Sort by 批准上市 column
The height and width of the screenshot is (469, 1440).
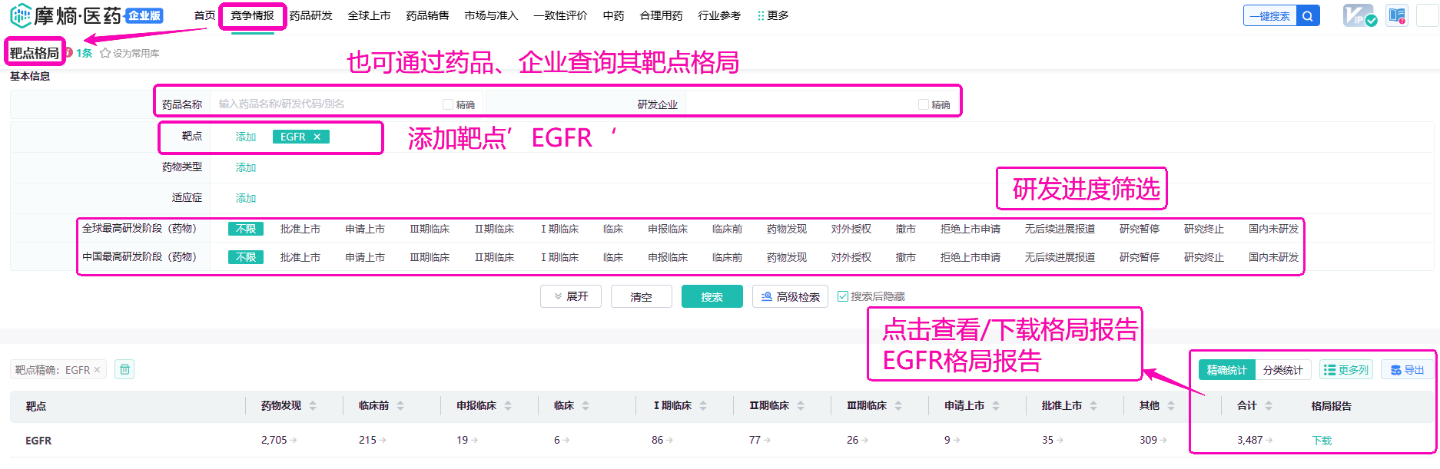(x=1093, y=406)
